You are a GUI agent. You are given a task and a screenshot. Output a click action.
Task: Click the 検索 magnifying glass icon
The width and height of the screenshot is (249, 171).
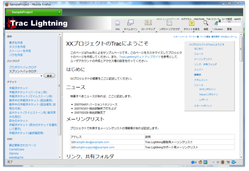pos(206,23)
